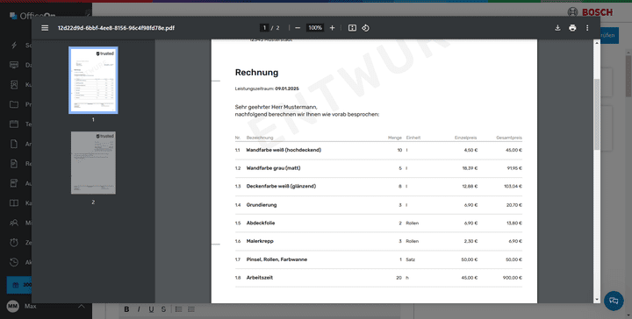Toggle italic formatting in the editor behind

pos(139,309)
